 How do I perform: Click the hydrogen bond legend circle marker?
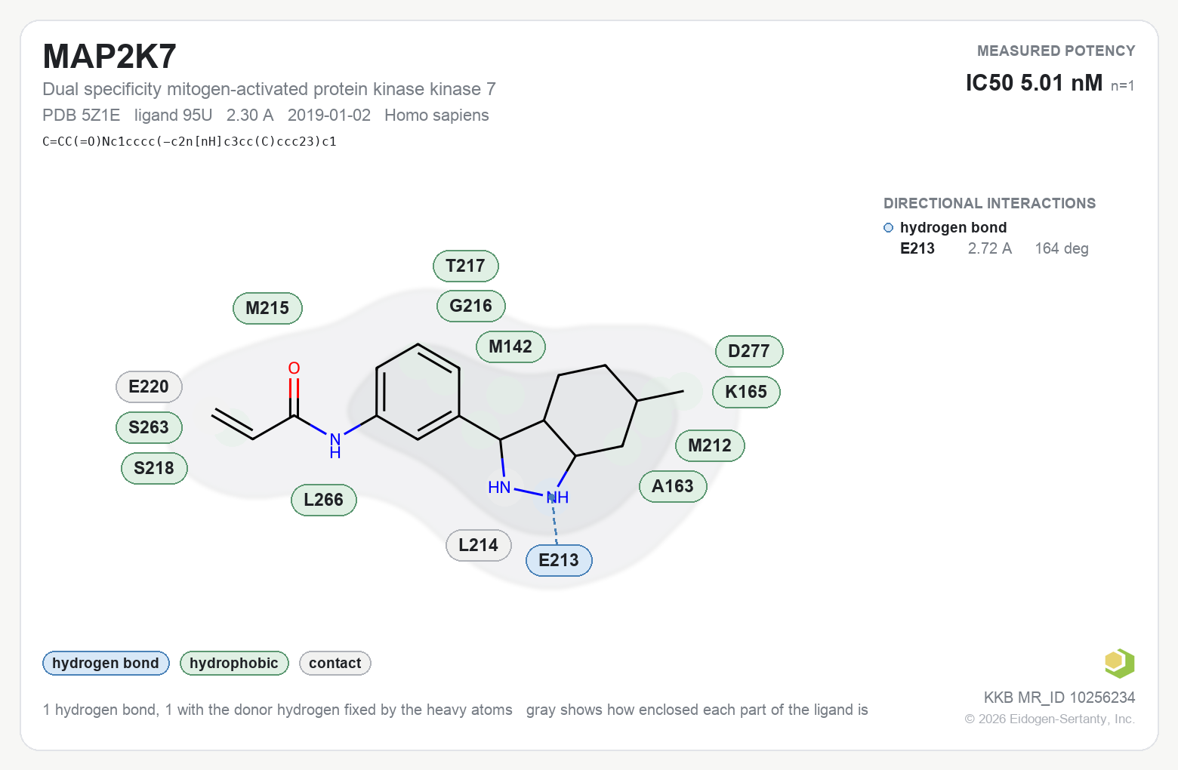click(888, 228)
